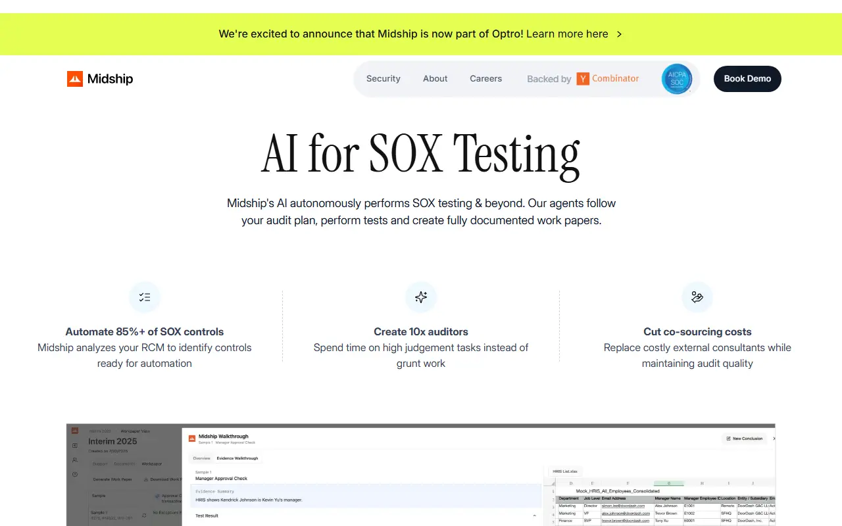Open the Careers page
Viewport: 842px width, 526px height.
(486, 79)
